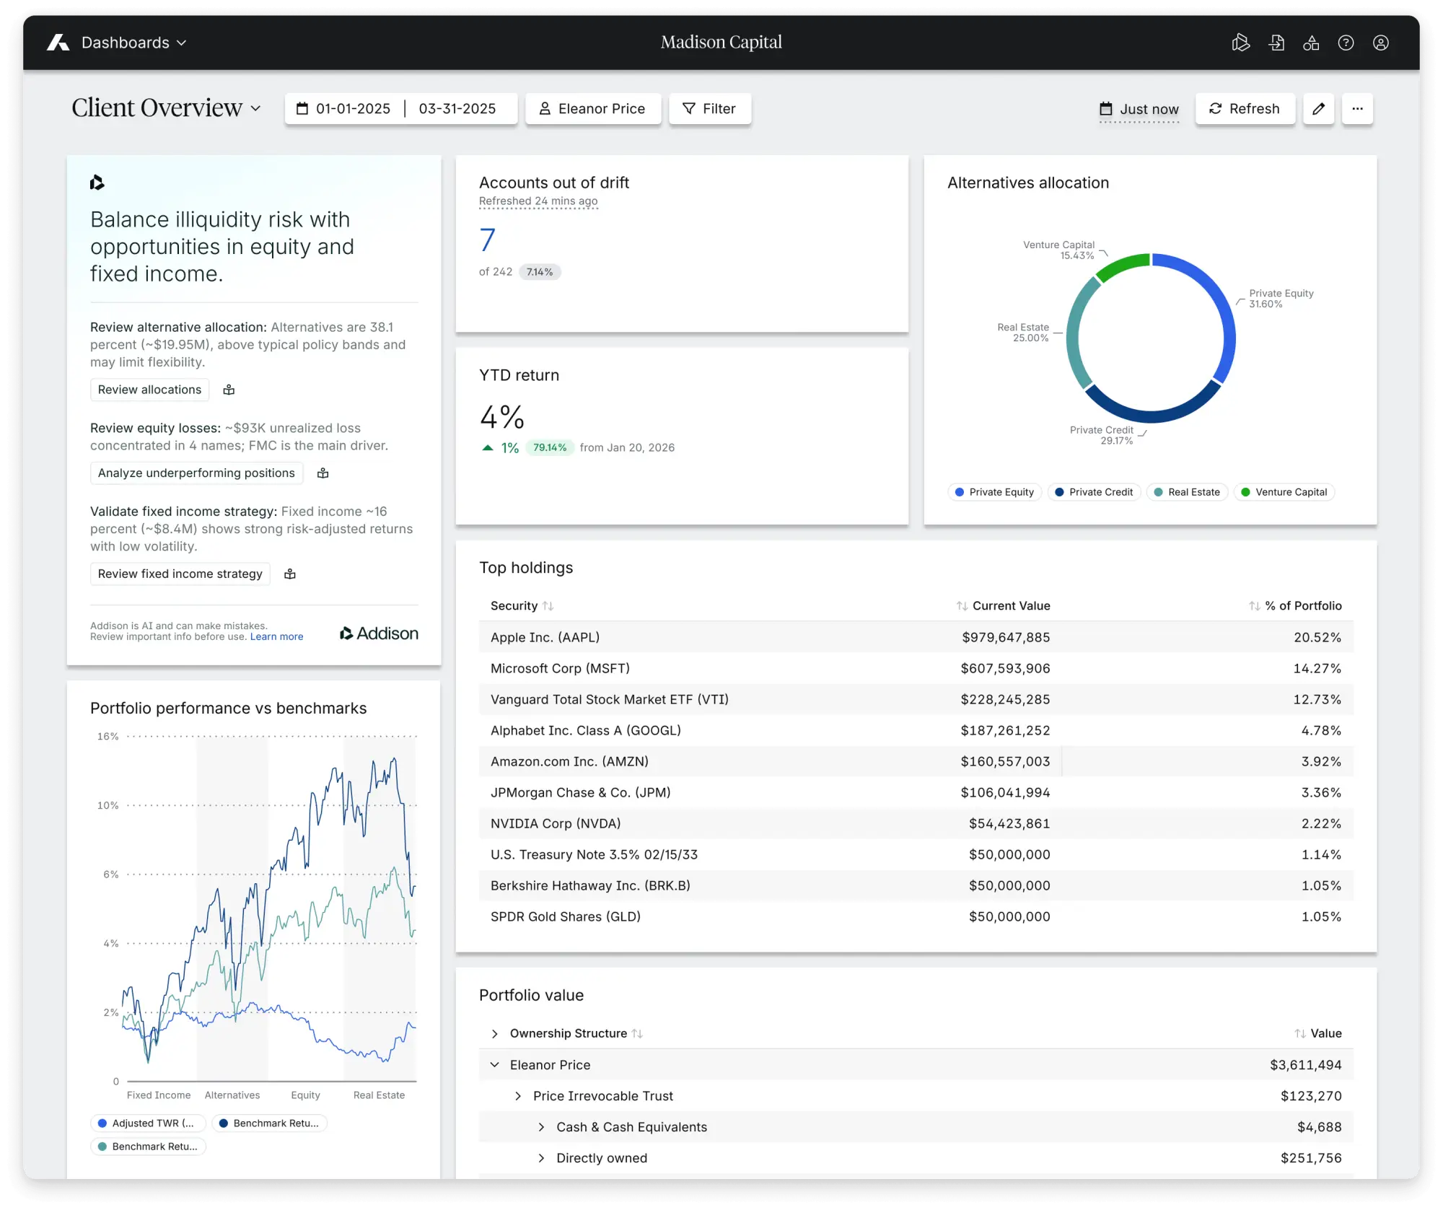The image size is (1443, 1210).
Task: Click the pencil edit dashboard button
Action: coord(1318,109)
